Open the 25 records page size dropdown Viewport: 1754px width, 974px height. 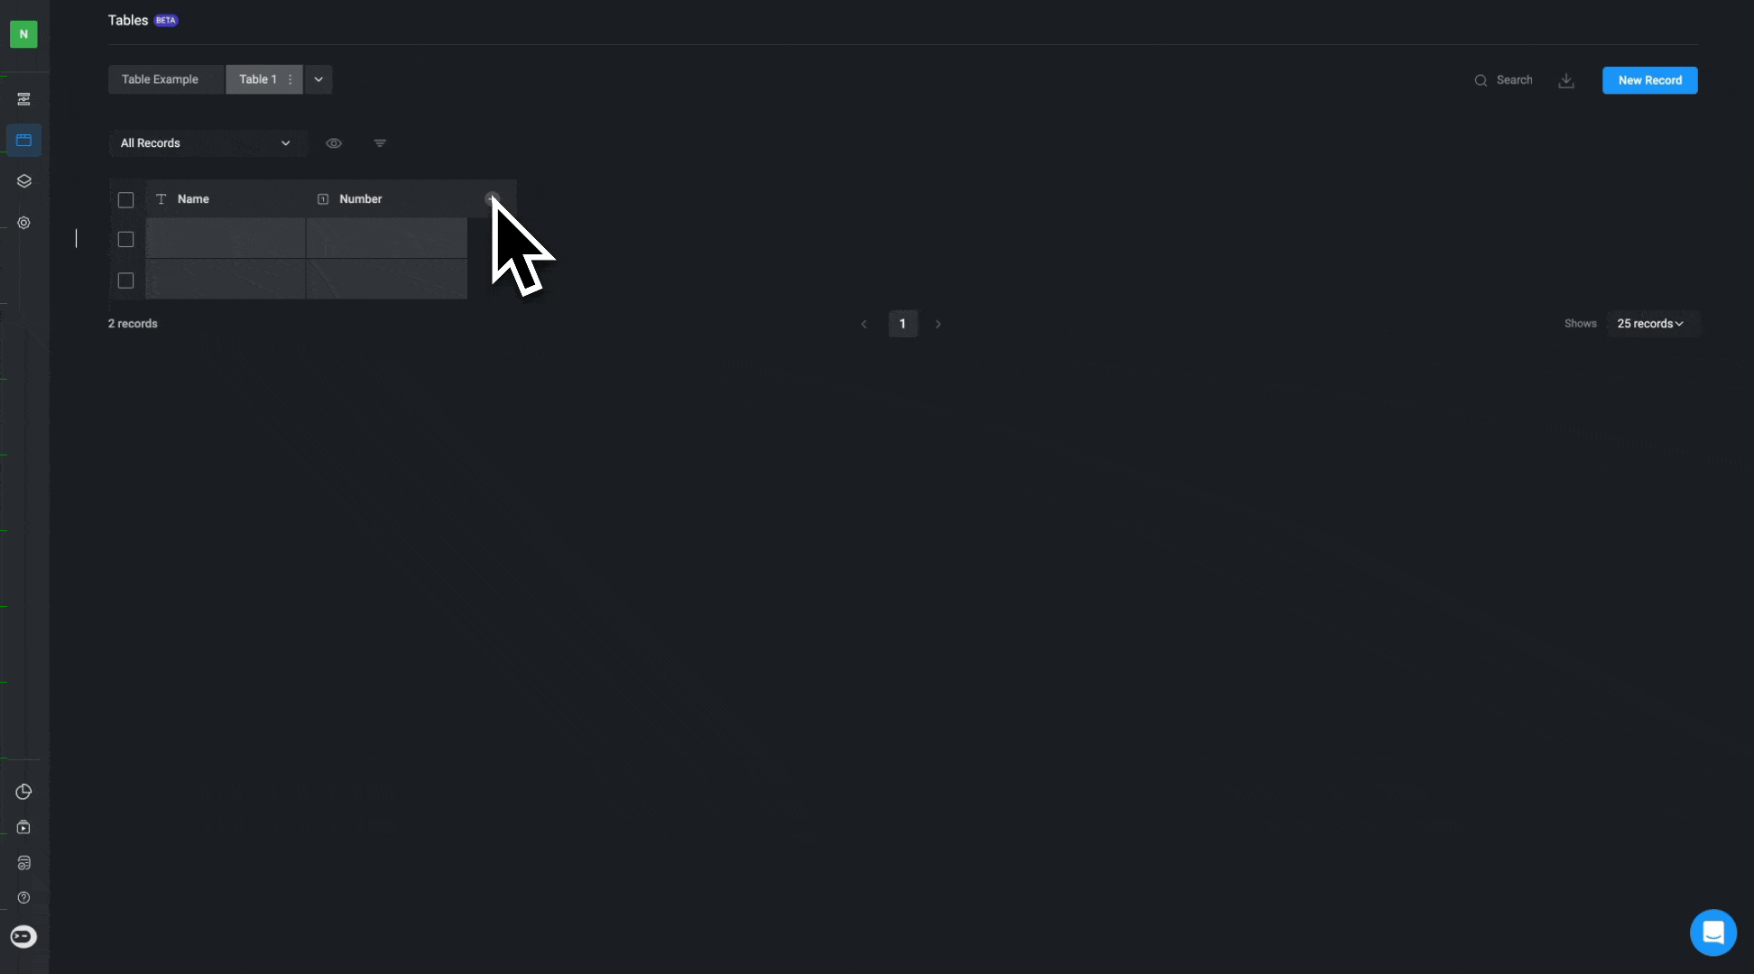pos(1651,324)
